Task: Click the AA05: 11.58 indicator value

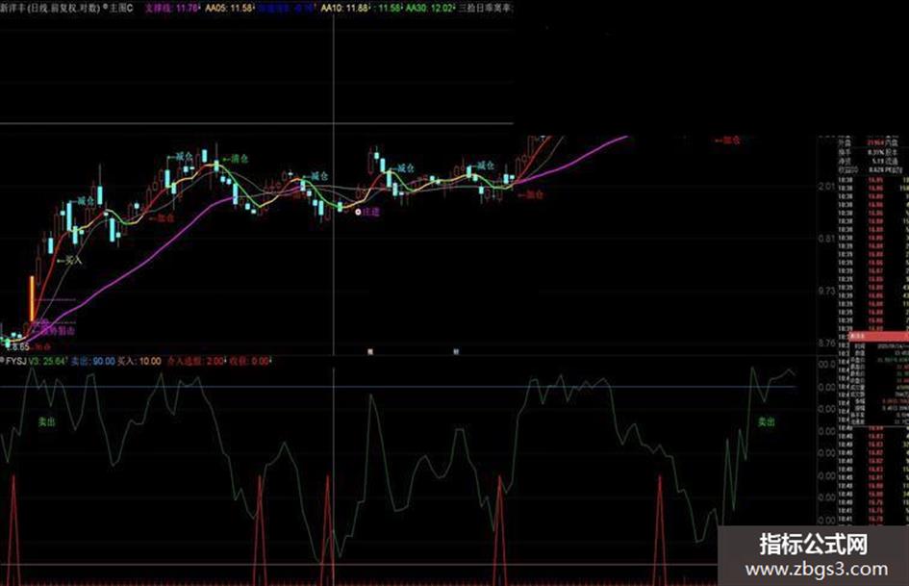Action: (230, 8)
